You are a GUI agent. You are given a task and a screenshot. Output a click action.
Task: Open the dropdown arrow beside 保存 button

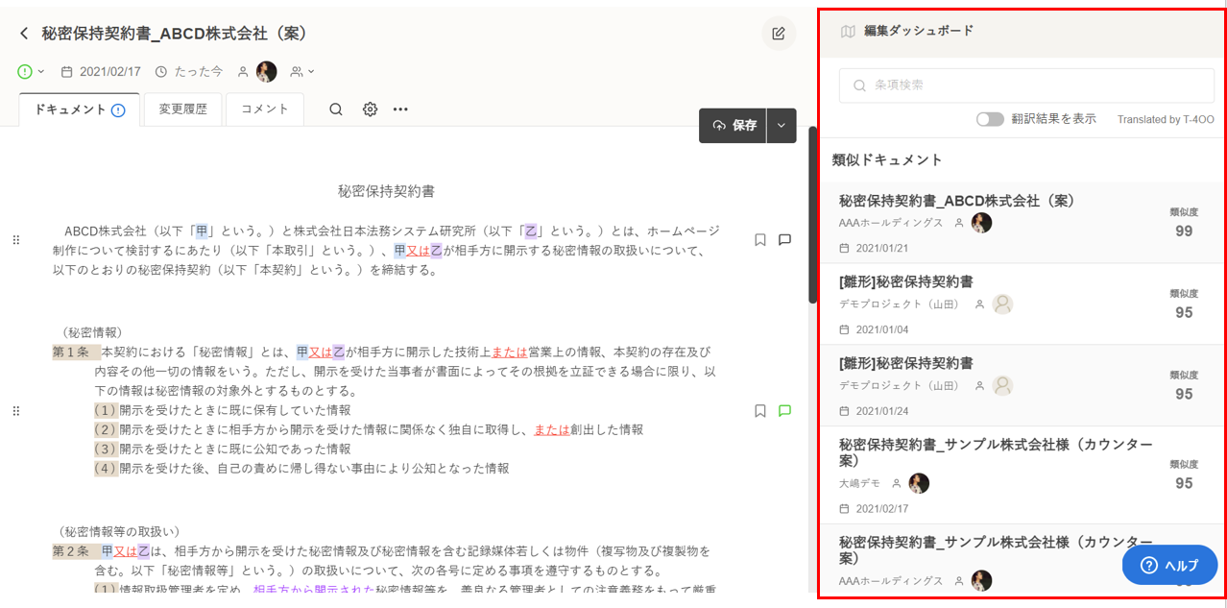pos(782,126)
